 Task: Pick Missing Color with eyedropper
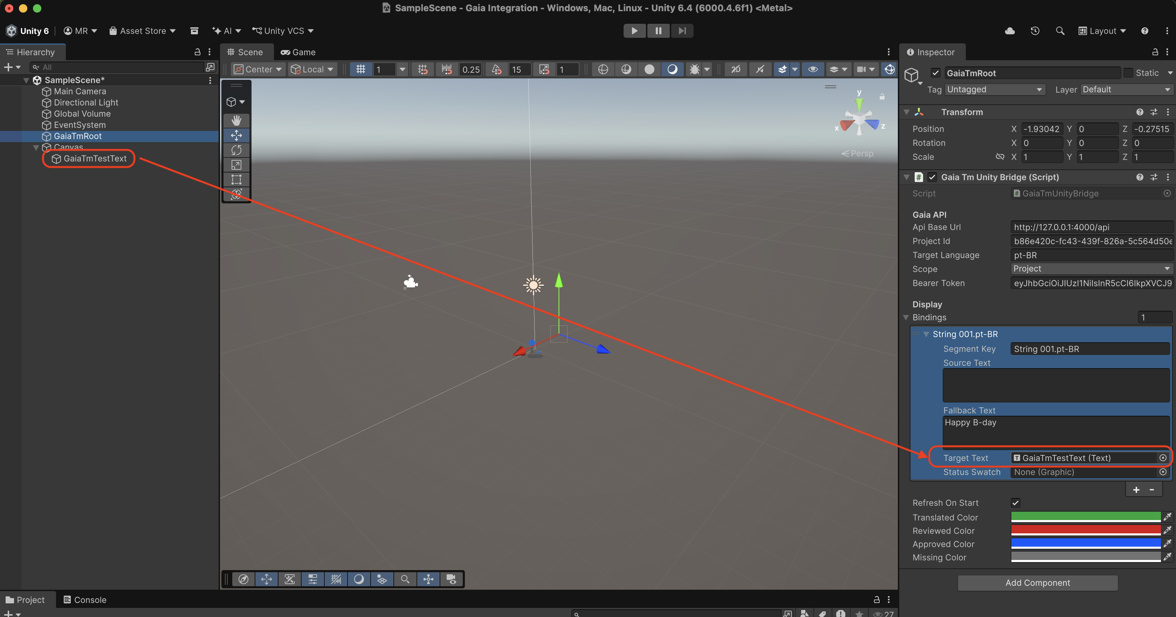1167,557
